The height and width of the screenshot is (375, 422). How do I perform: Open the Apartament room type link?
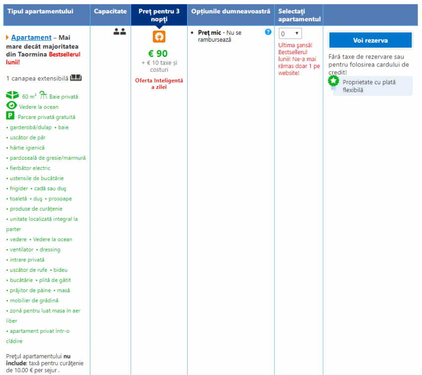[x=31, y=38]
